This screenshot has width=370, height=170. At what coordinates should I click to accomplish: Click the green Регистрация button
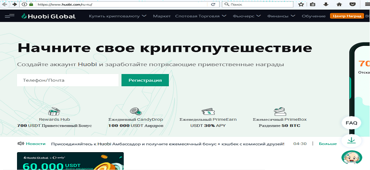coord(145,80)
